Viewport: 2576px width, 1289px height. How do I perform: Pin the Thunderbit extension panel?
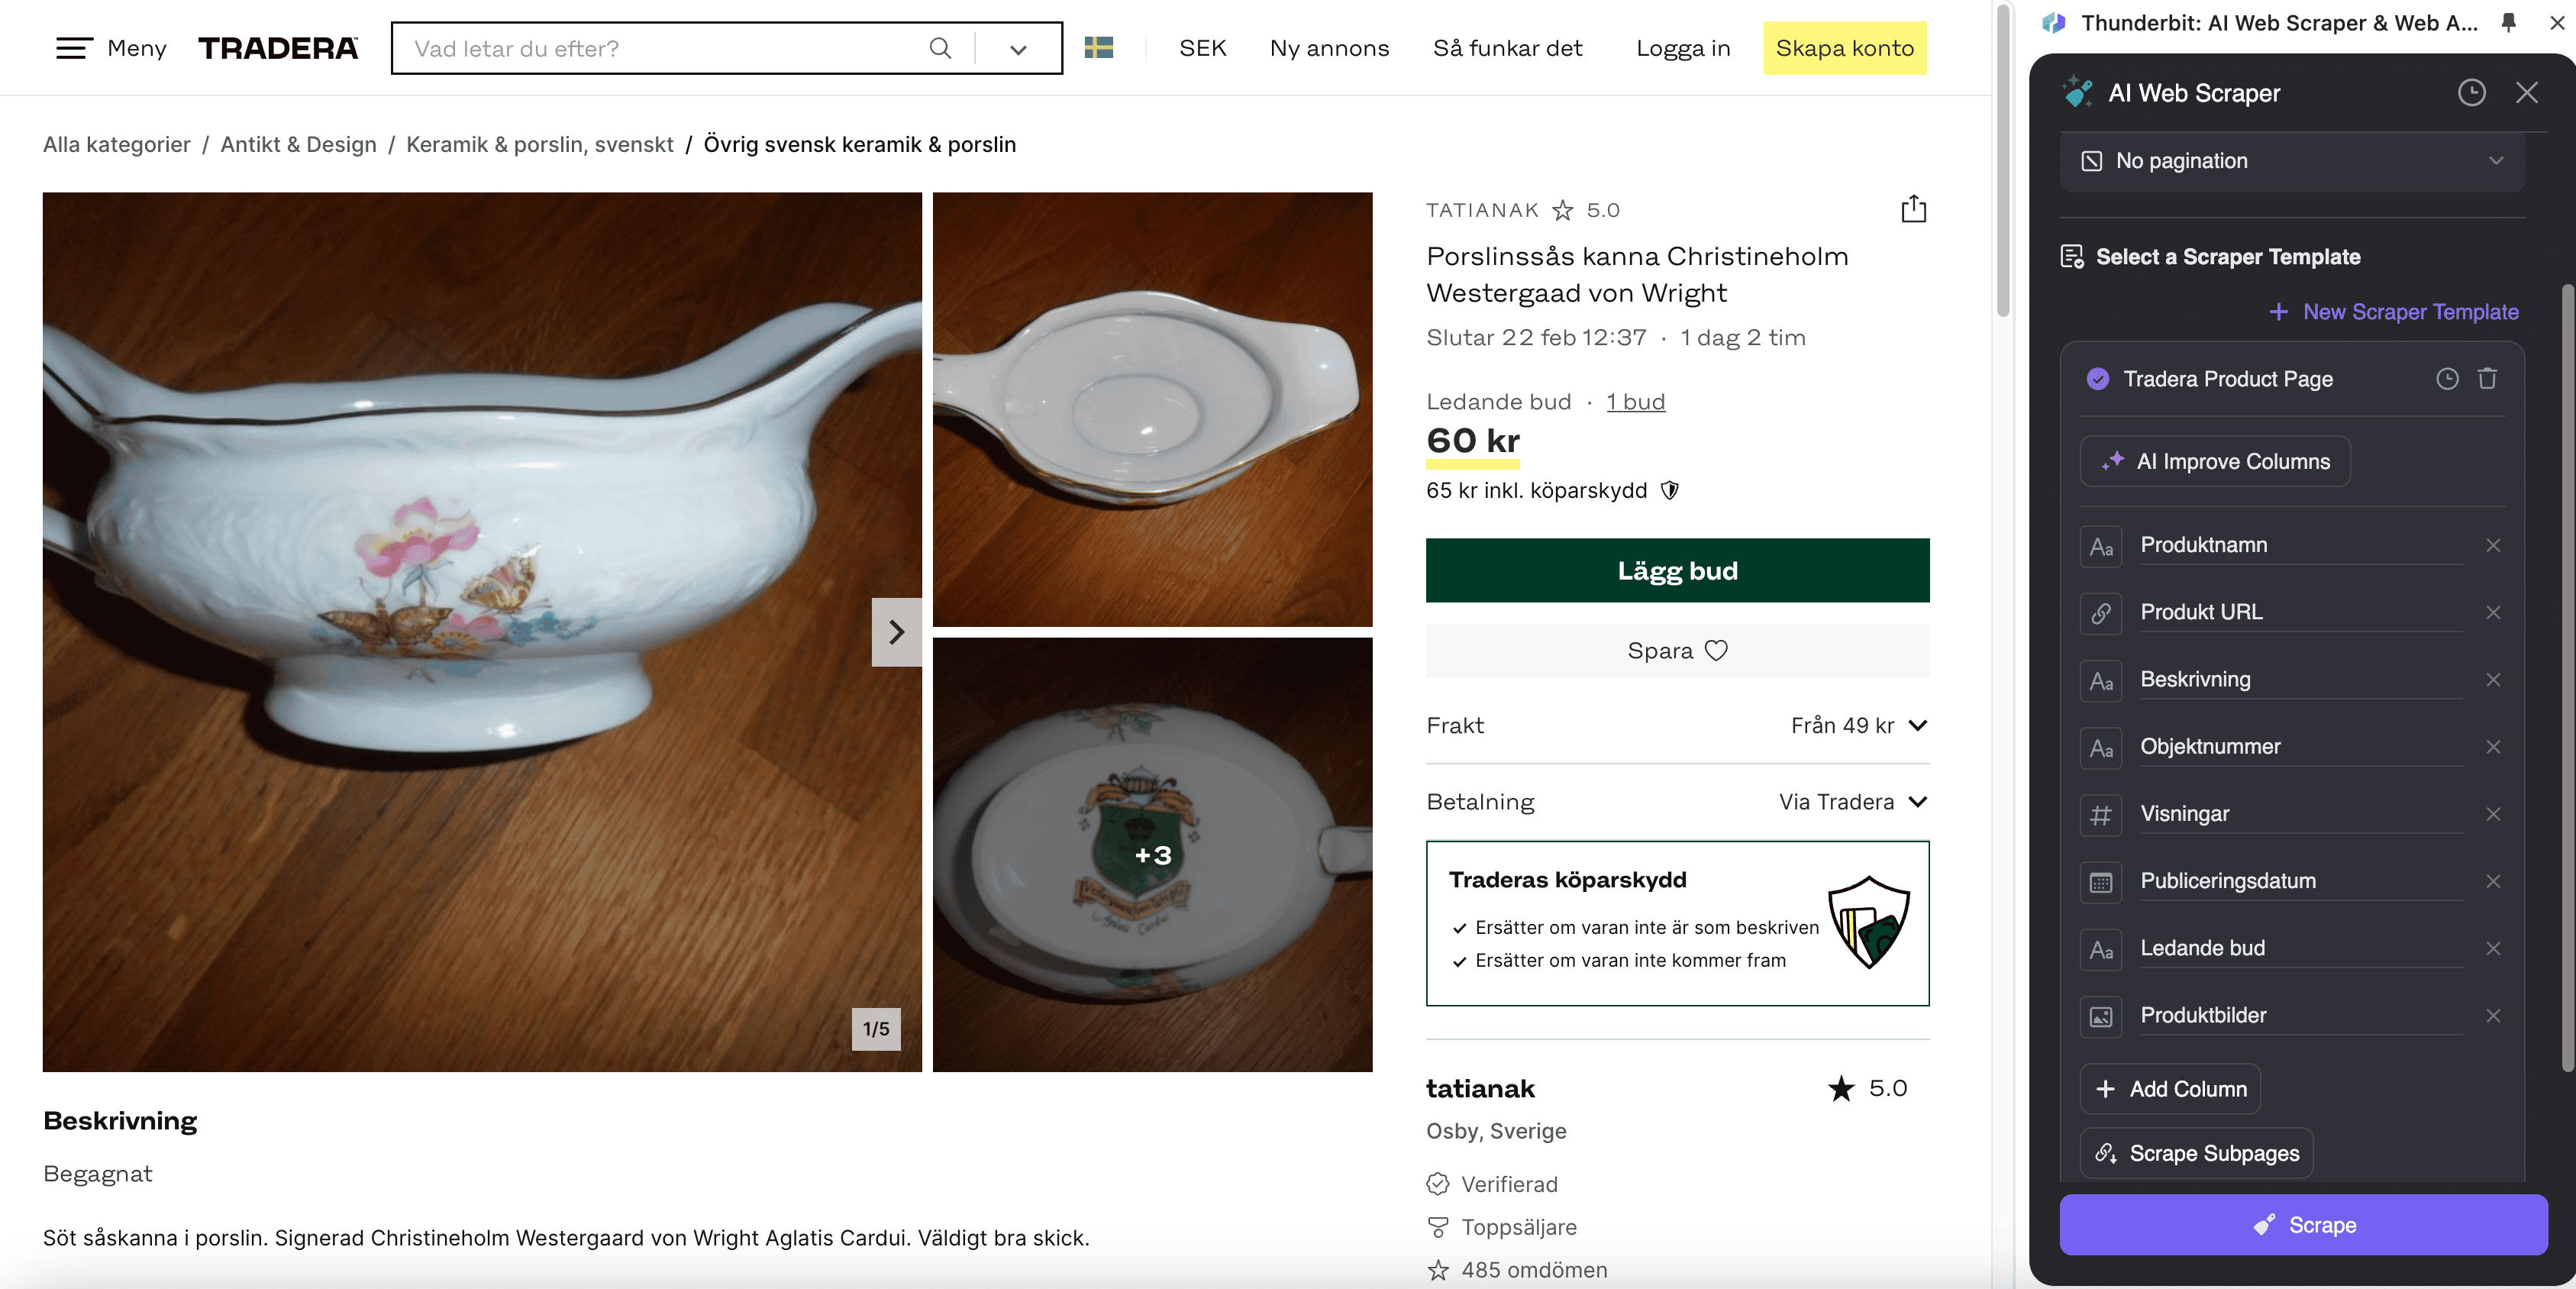pos(2508,22)
